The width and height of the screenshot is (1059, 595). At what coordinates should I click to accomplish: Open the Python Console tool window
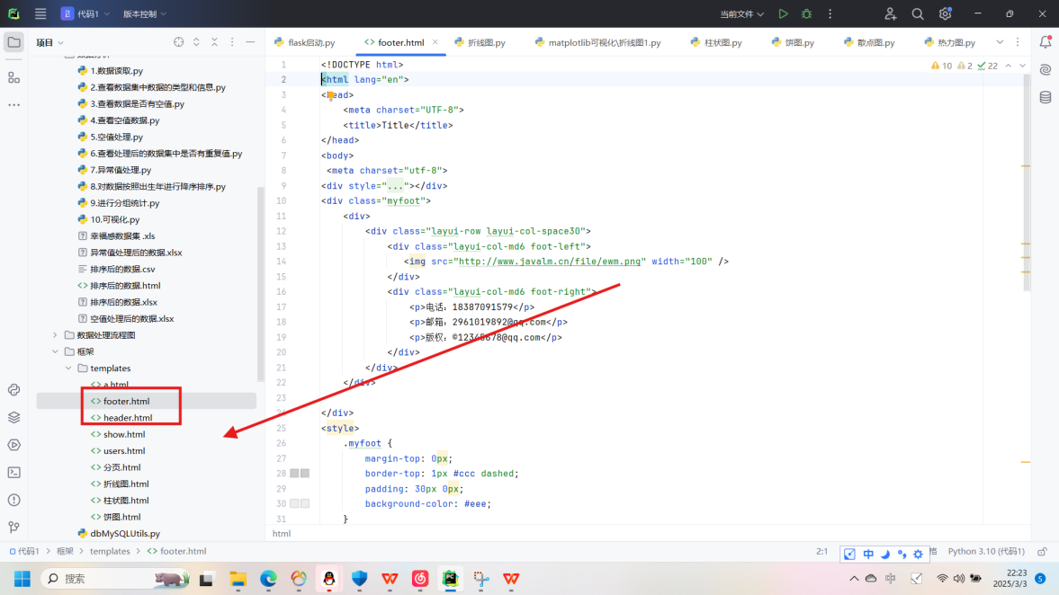tap(14, 390)
